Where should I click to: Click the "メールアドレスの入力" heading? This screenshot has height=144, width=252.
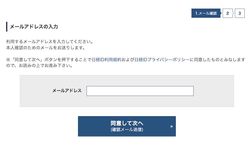tap(34, 27)
